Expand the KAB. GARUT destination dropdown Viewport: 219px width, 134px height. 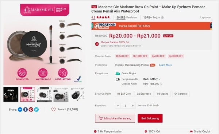tap(152, 79)
